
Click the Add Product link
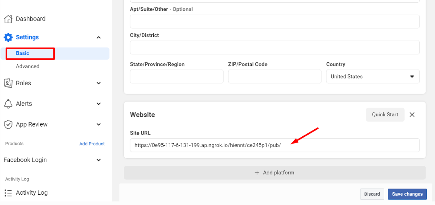tap(92, 143)
